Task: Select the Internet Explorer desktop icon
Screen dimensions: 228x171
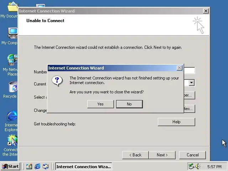Action: (x=11, y=121)
